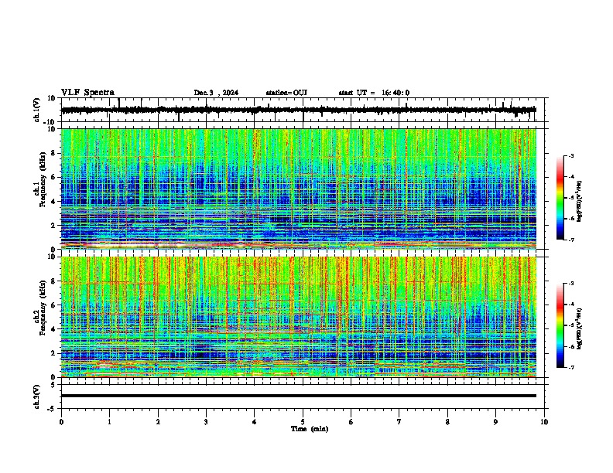Click the "-7" label on ch.2 color bar

pos(570,367)
